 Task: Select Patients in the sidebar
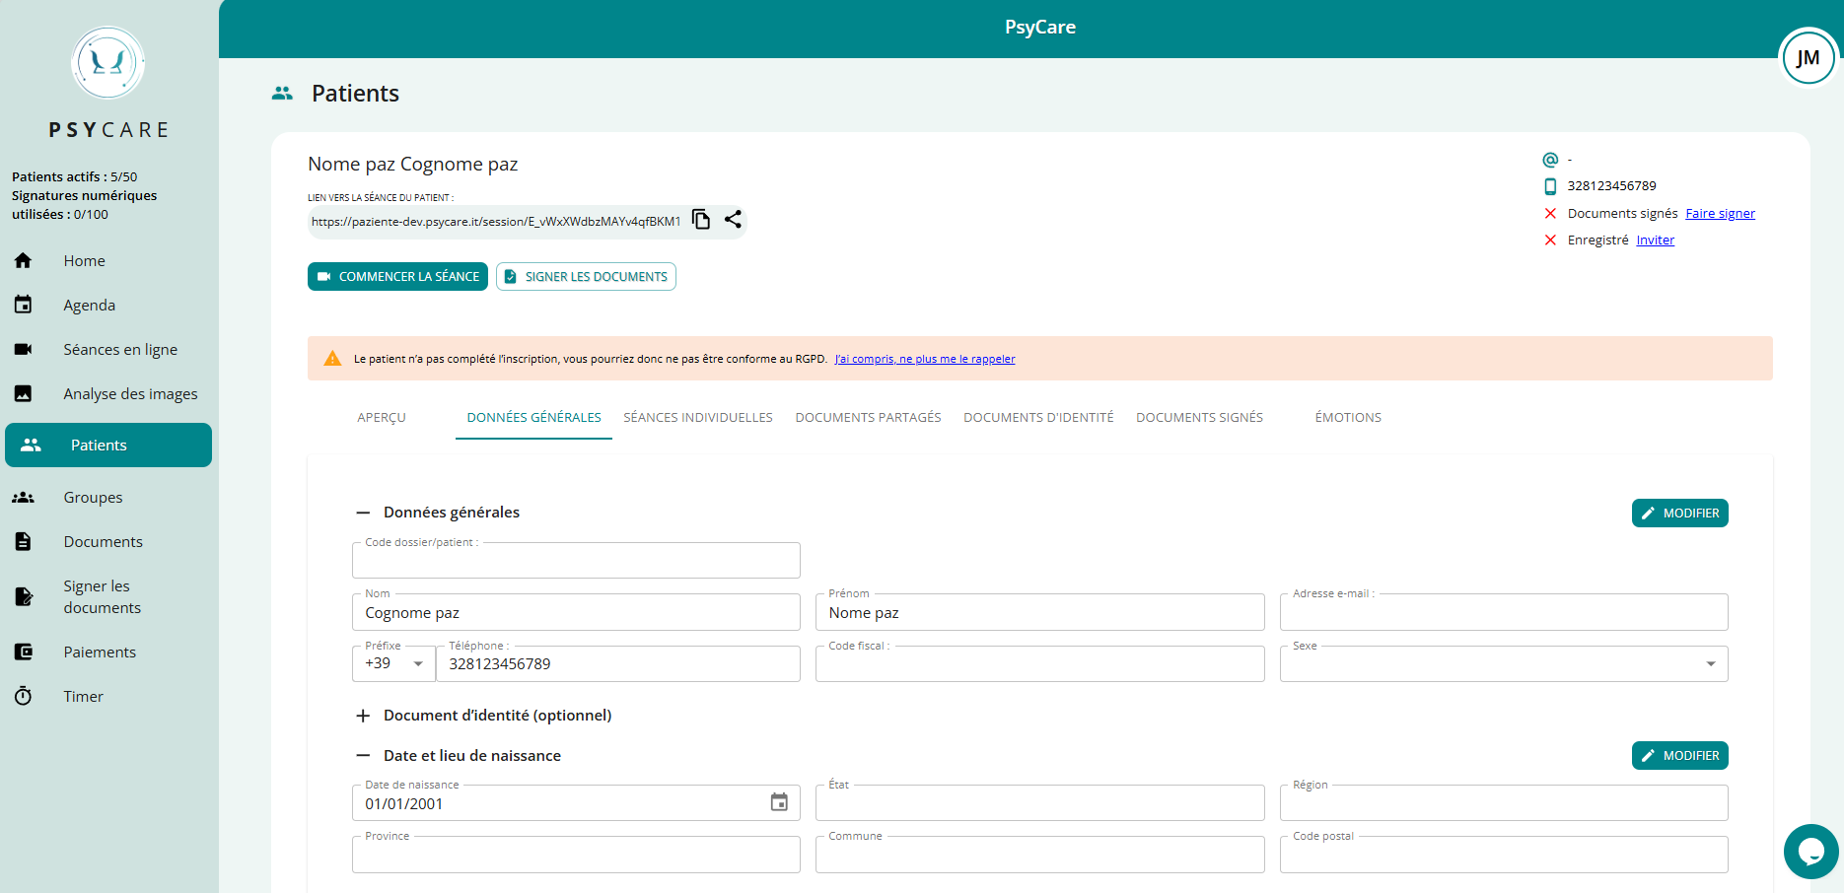(108, 445)
